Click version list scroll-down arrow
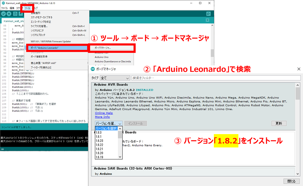The width and height of the screenshot is (303, 186). tap(120, 157)
